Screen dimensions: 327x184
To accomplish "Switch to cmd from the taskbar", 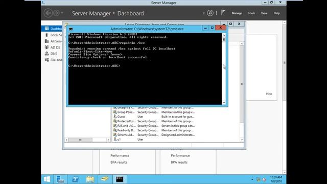I will (120, 179).
